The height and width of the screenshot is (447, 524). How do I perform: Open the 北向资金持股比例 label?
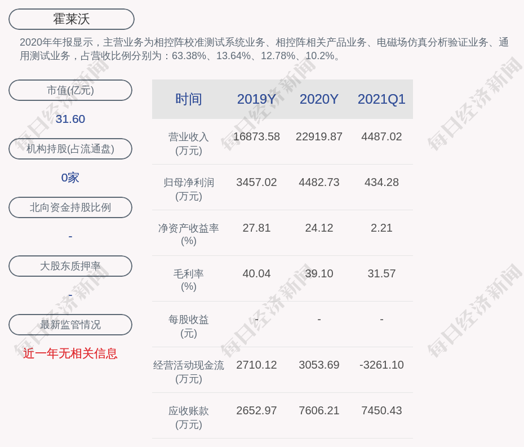[70, 207]
